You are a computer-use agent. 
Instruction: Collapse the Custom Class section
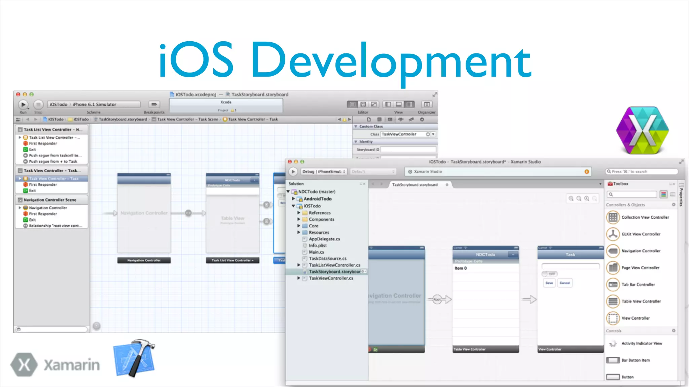tap(356, 127)
